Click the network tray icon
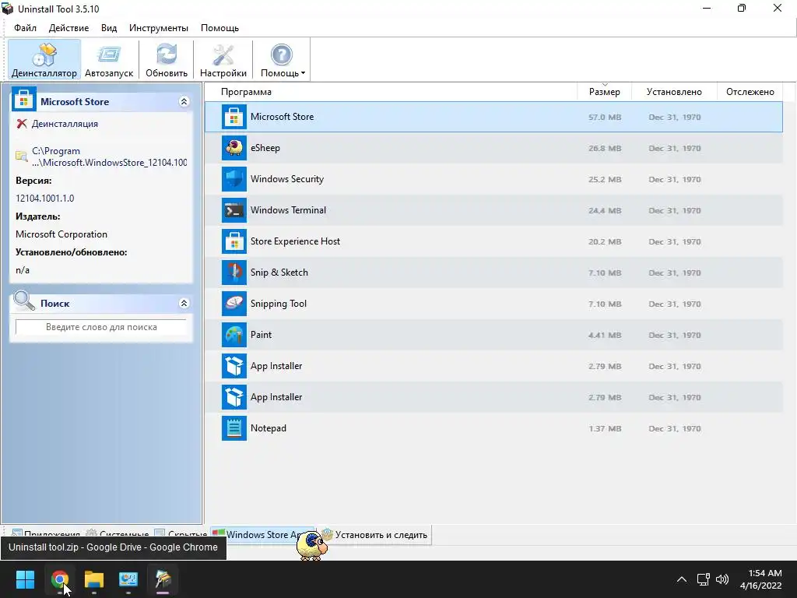This screenshot has width=797, height=598. [703, 579]
